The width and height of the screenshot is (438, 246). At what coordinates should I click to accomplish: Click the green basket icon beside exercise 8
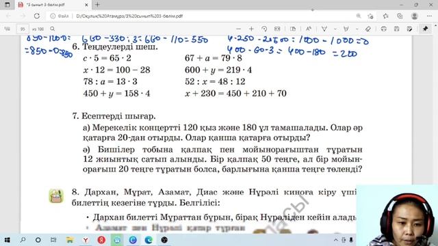tap(56, 196)
